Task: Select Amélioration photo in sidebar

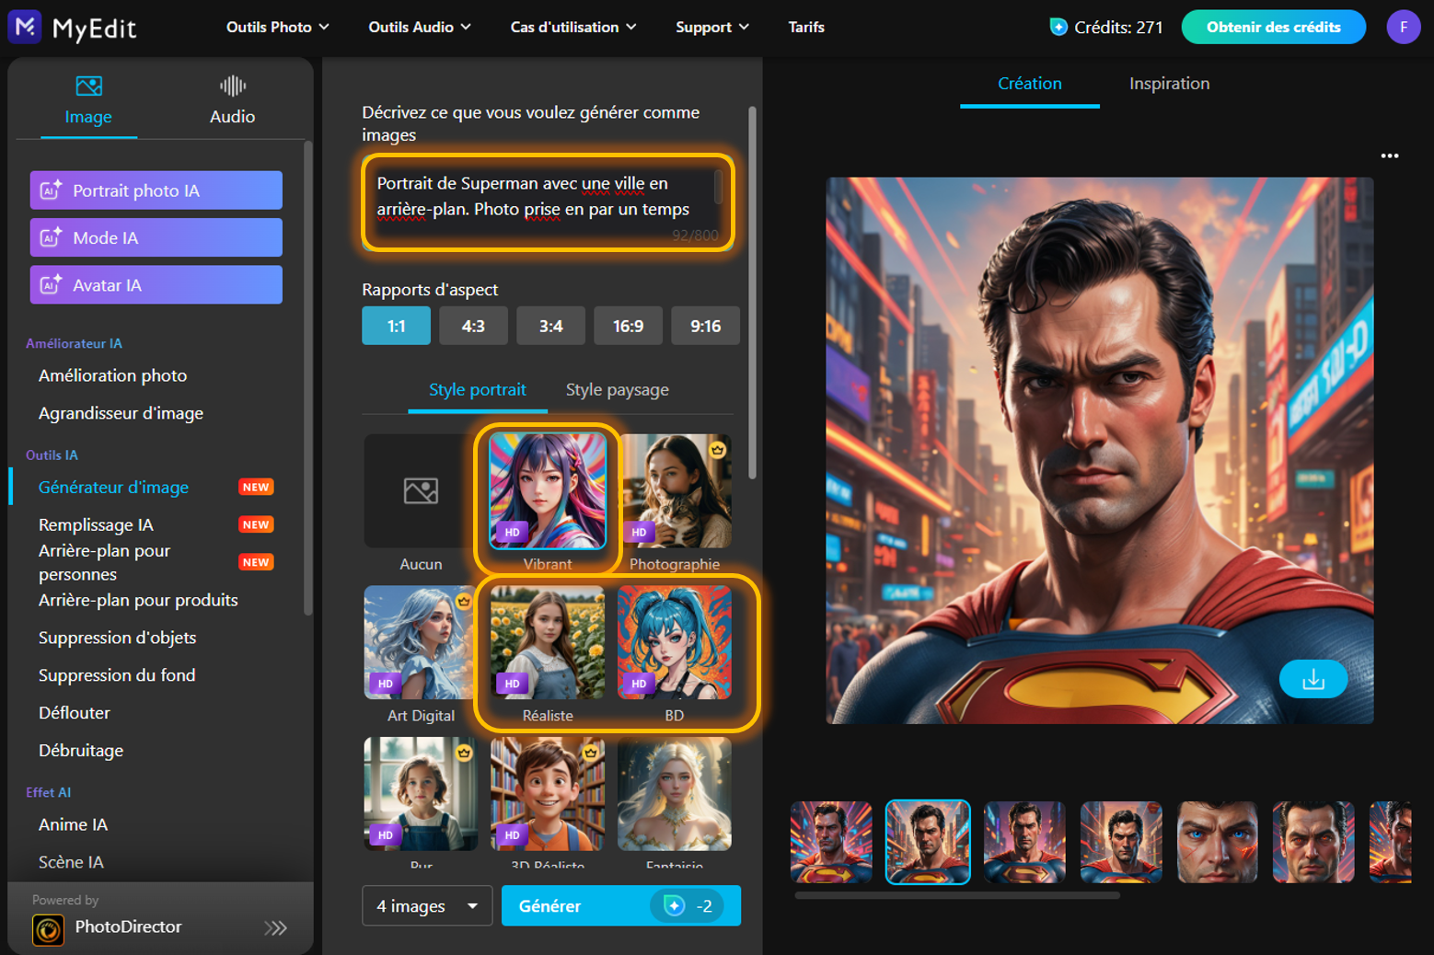Action: pyautogui.click(x=112, y=375)
